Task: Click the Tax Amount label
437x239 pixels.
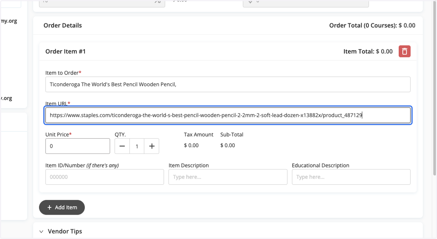Action: [198, 135]
